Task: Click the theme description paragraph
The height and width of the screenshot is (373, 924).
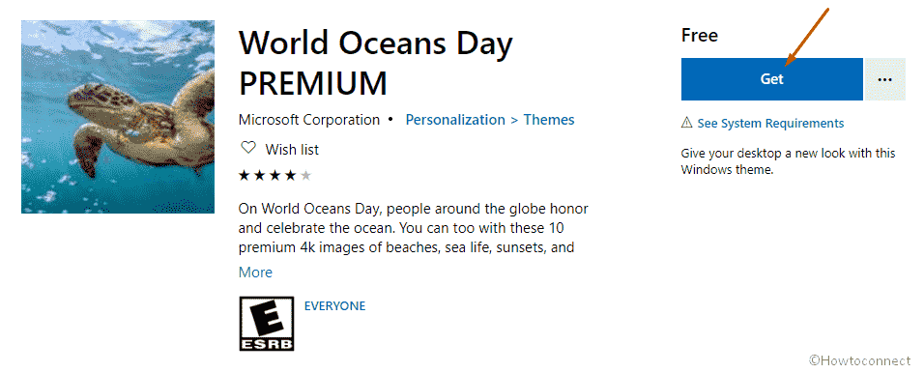Action: coord(413,228)
